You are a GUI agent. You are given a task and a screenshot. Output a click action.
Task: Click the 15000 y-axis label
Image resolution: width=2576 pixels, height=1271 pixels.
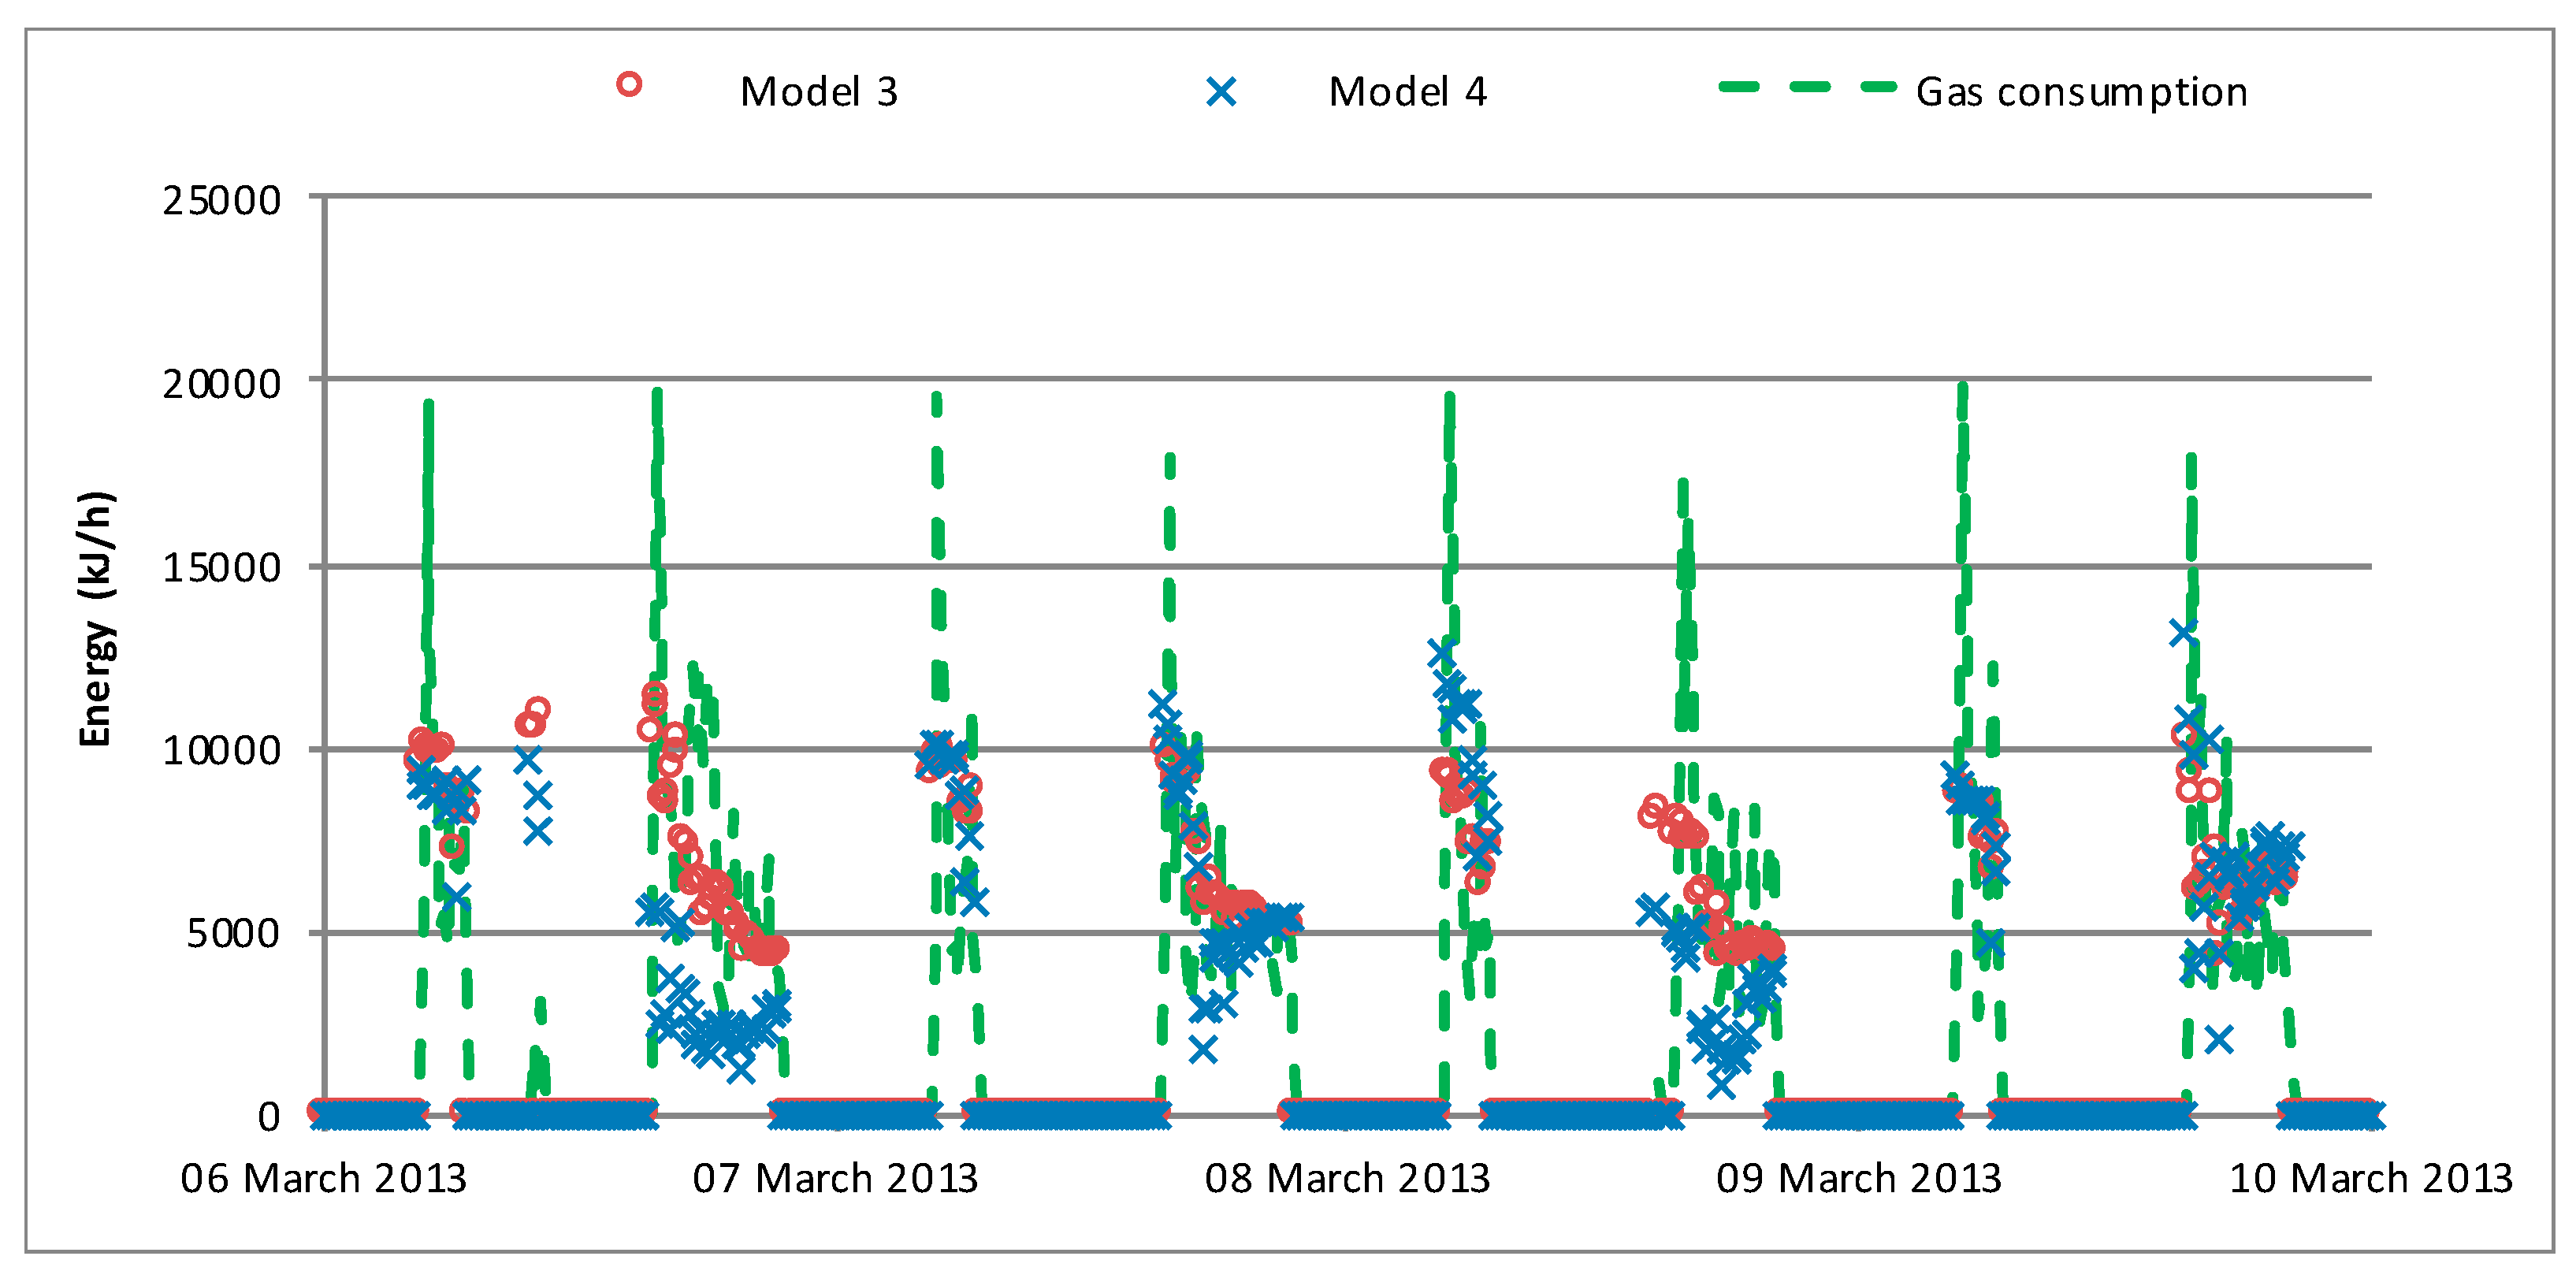[x=221, y=568]
